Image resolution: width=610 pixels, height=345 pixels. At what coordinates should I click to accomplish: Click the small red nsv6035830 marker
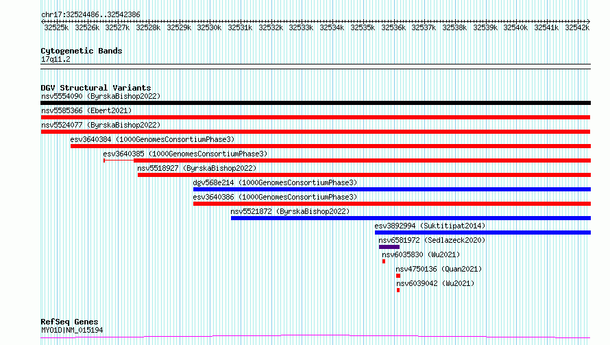point(384,262)
